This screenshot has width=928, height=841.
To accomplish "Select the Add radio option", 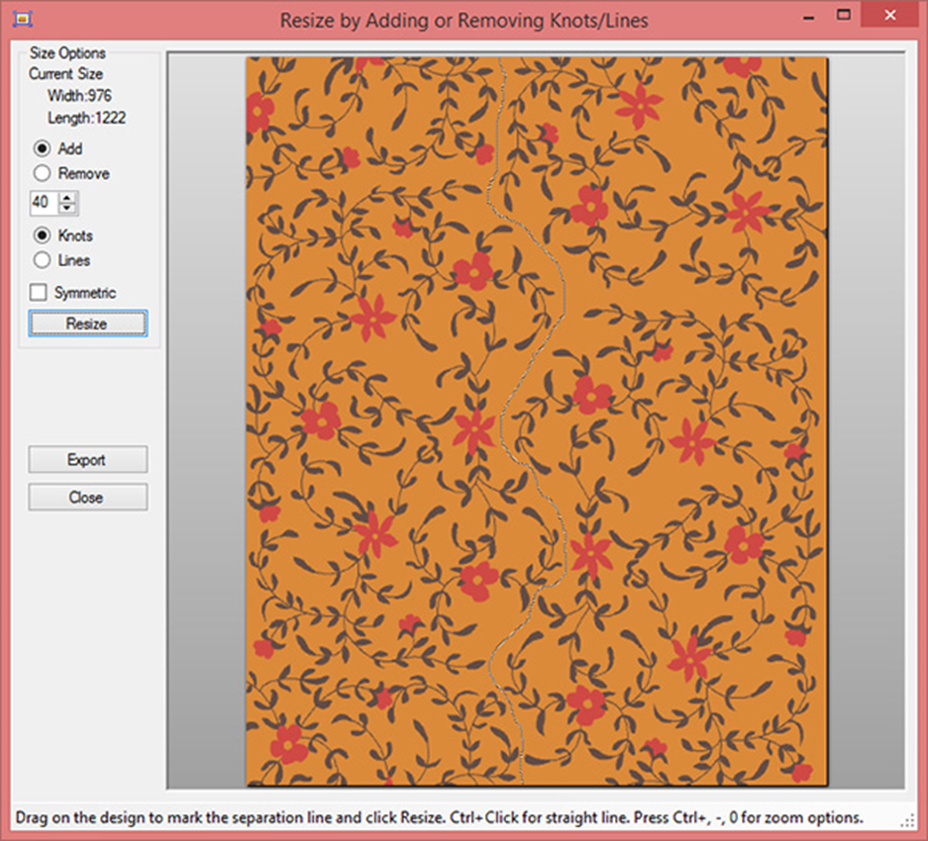I will [x=43, y=149].
